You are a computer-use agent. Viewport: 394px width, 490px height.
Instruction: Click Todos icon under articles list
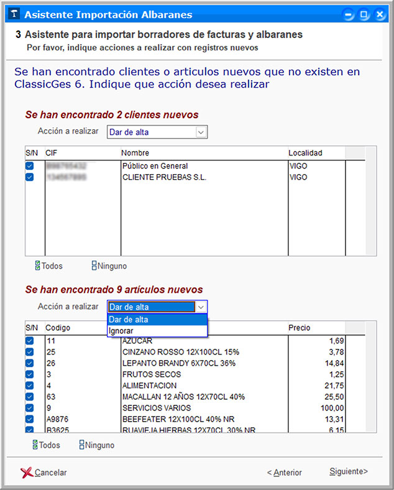coord(35,445)
